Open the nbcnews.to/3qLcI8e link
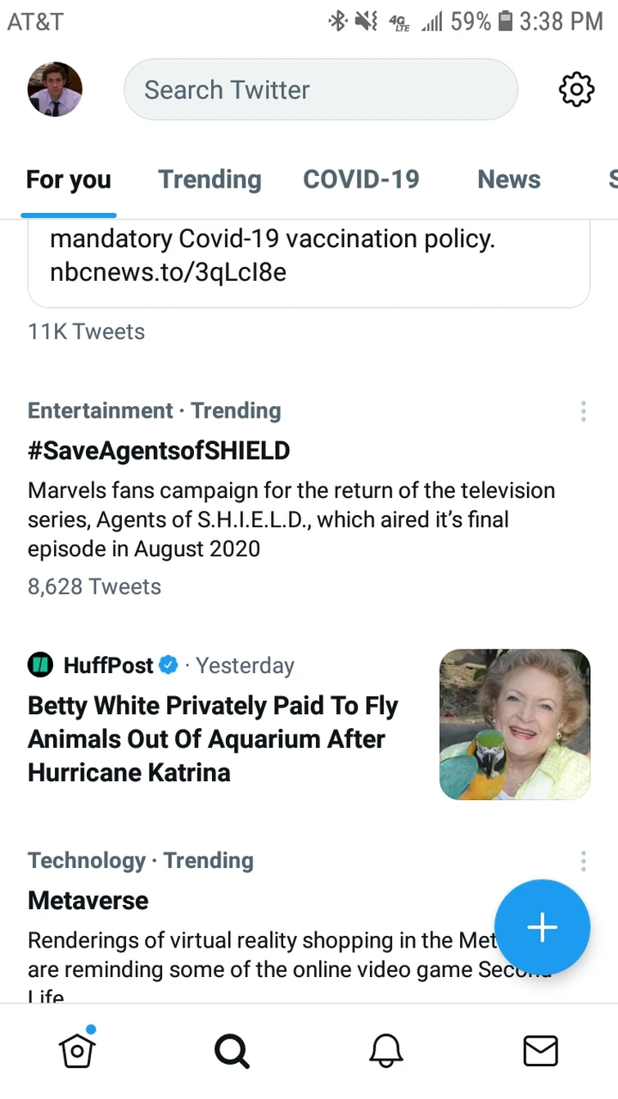This screenshot has height=1099, width=618. click(x=168, y=272)
